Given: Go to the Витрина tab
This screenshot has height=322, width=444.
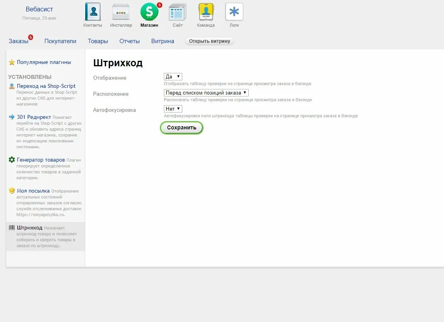Looking at the screenshot, I should coord(163,41).
